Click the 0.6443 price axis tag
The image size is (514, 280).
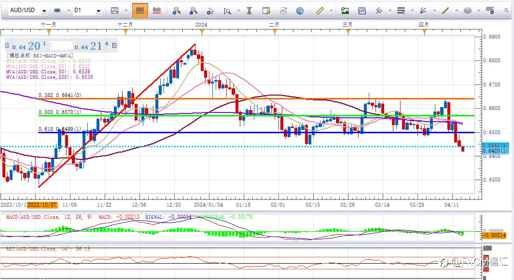pyautogui.click(x=495, y=145)
